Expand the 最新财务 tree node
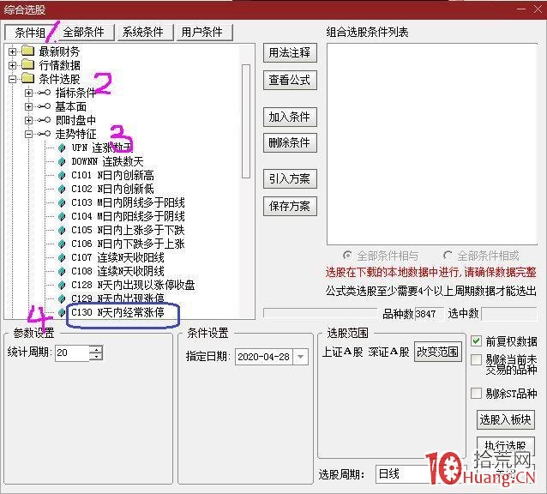Screen dimensions: 547x494 click(x=12, y=51)
